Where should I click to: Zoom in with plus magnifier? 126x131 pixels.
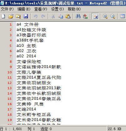click(x=105, y=16)
